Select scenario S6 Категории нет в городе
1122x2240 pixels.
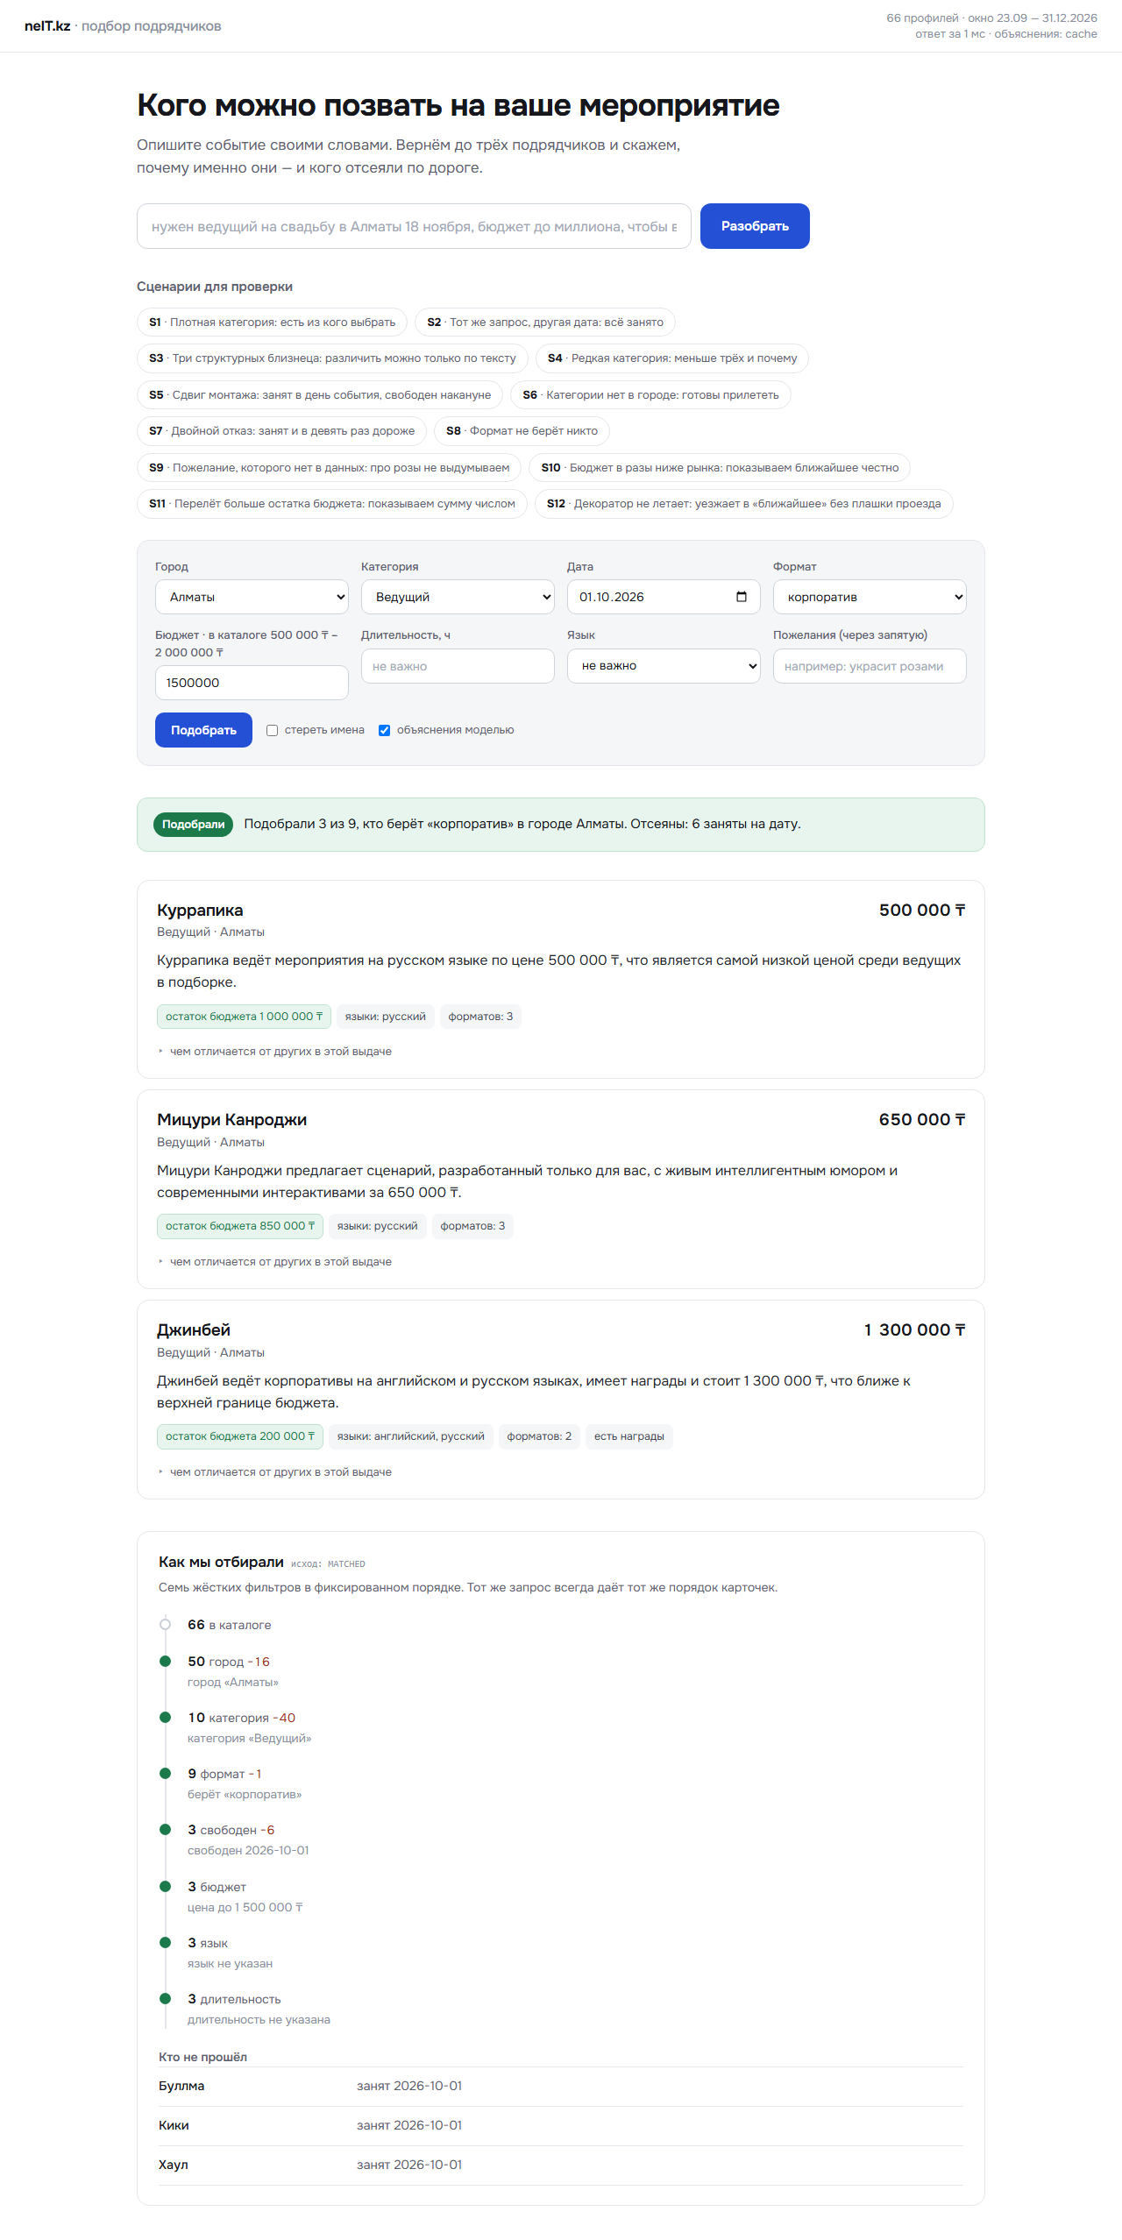coord(650,395)
